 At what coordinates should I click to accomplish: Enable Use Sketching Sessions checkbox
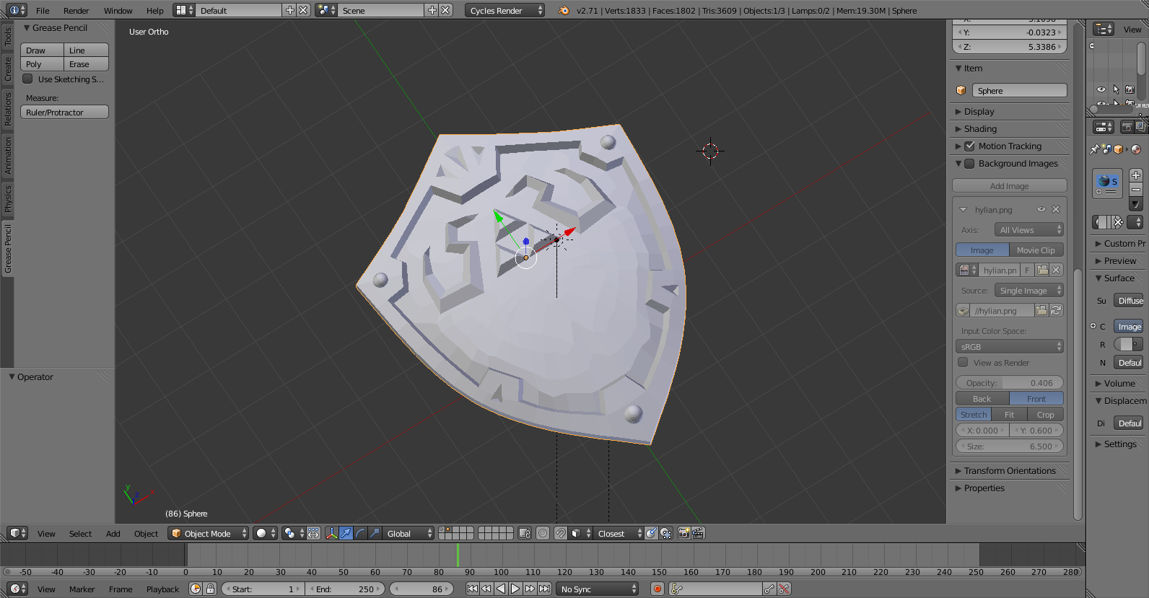[x=28, y=79]
